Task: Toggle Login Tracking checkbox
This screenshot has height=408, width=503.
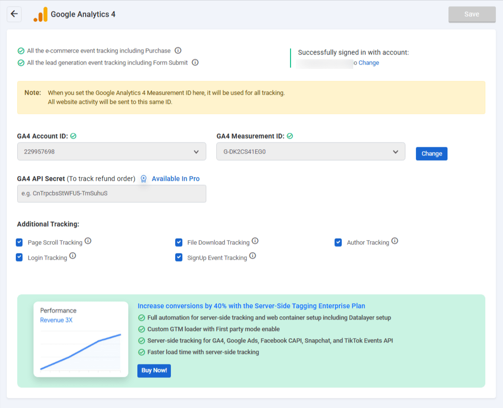Action: [x=19, y=257]
